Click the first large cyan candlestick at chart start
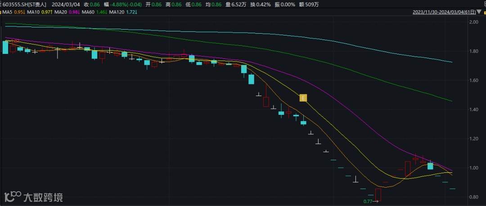 pos(5,47)
